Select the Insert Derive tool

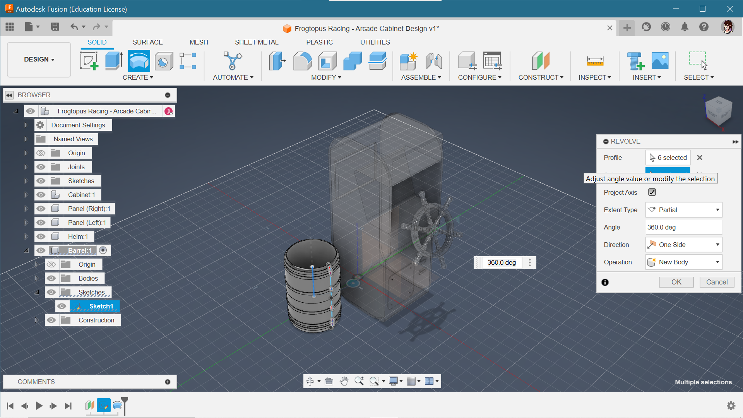click(x=635, y=61)
